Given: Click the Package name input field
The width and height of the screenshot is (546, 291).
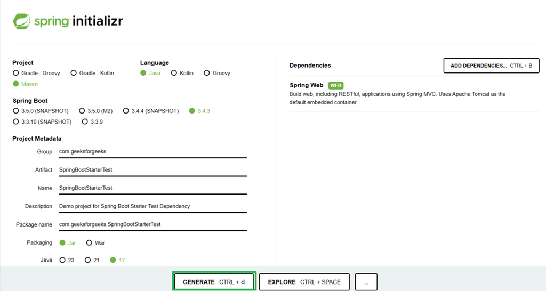Looking at the screenshot, I should [153, 224].
